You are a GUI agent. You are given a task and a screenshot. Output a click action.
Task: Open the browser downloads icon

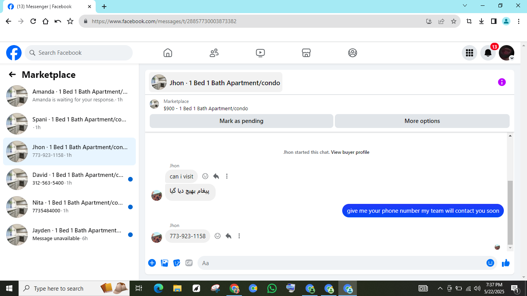[481, 21]
